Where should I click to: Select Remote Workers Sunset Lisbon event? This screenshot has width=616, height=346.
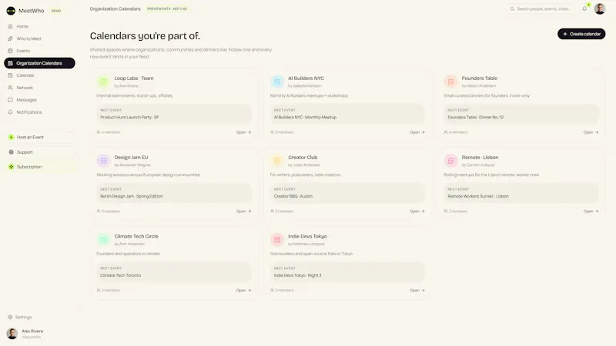(521, 193)
